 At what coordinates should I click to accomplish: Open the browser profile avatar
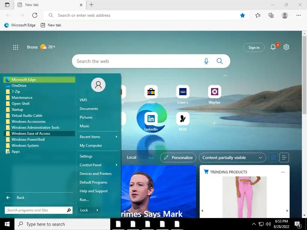[285, 15]
